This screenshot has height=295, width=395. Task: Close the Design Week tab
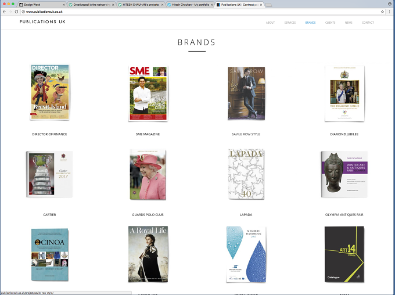(x=63, y=5)
